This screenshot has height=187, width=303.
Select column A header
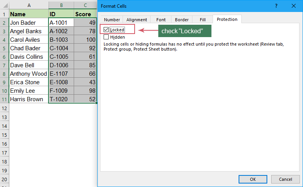29,5
